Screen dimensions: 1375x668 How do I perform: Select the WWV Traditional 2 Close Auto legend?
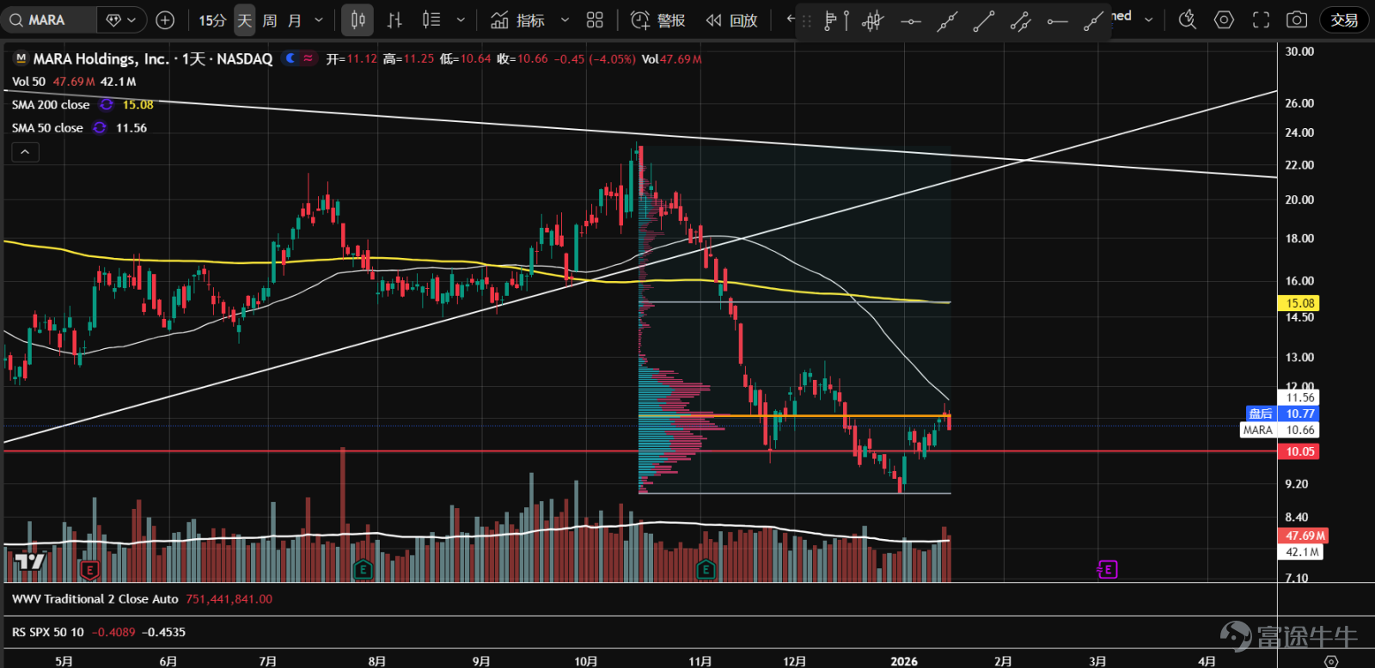click(x=95, y=599)
